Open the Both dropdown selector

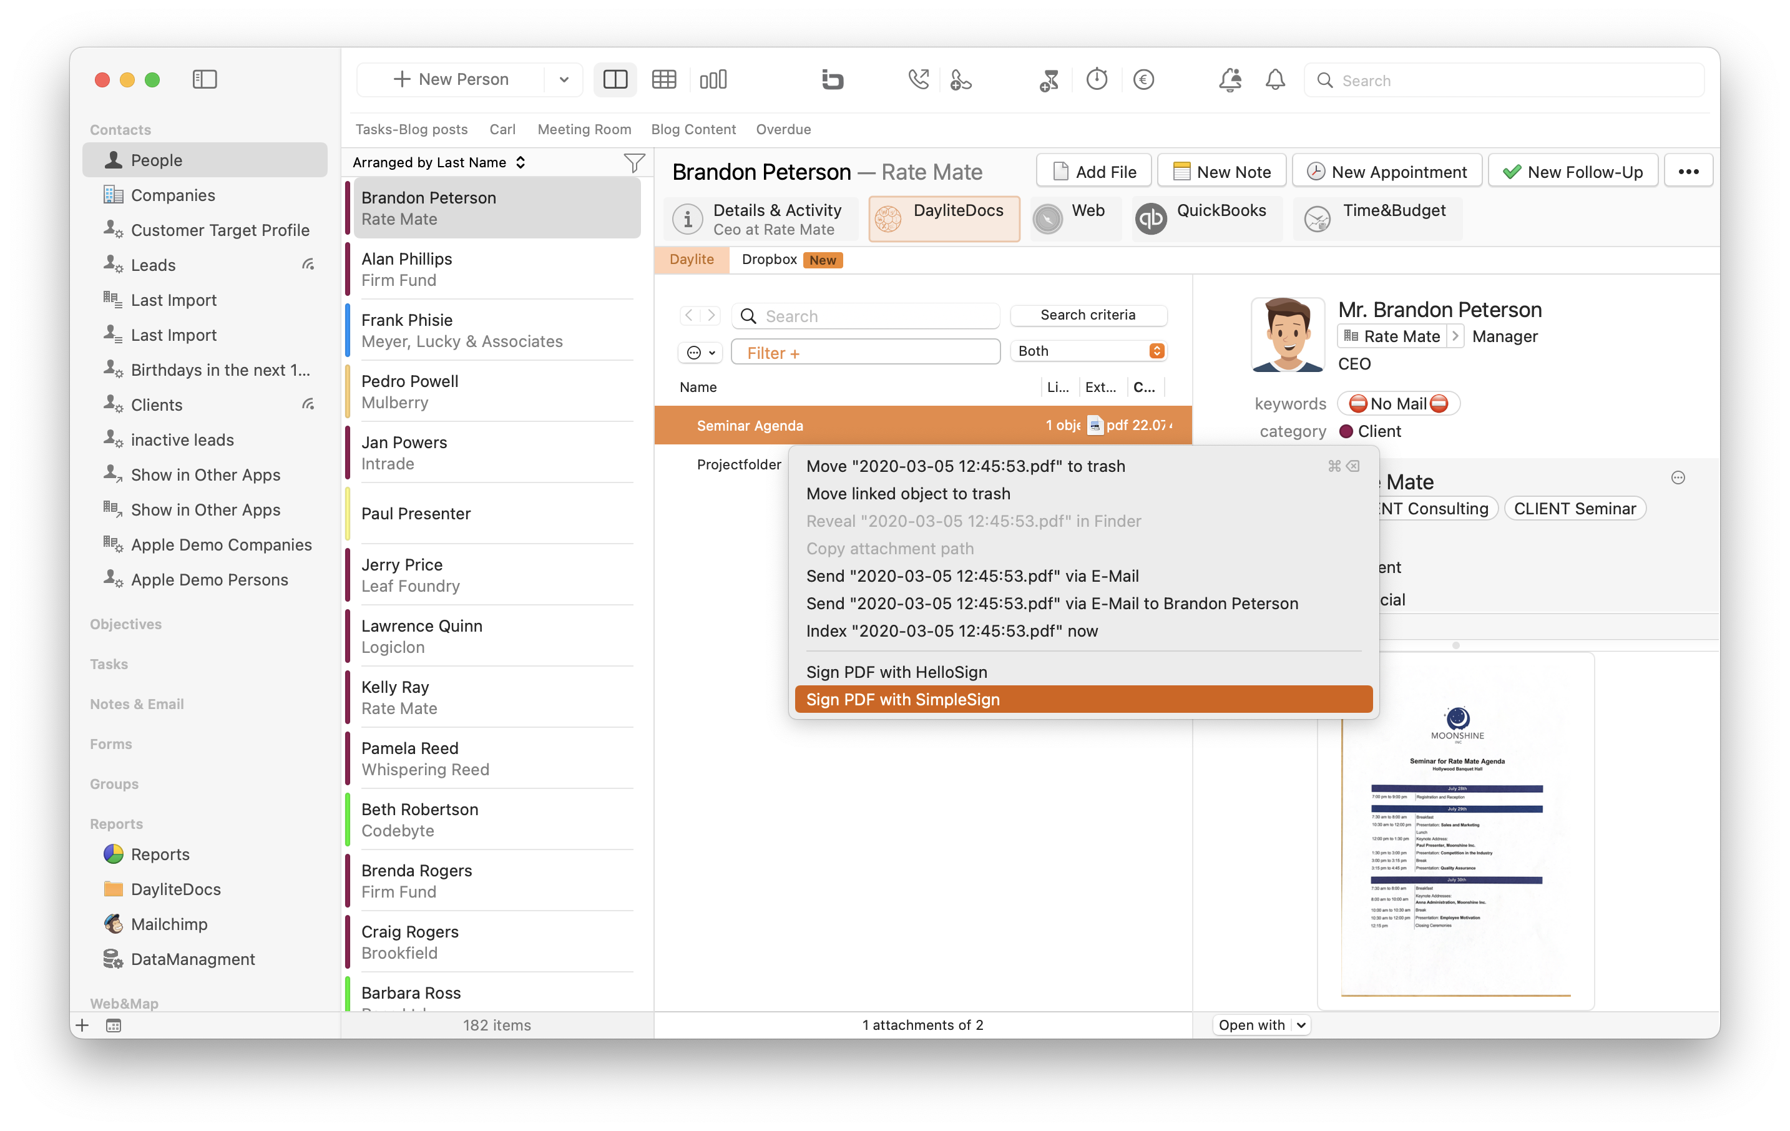pyautogui.click(x=1088, y=351)
